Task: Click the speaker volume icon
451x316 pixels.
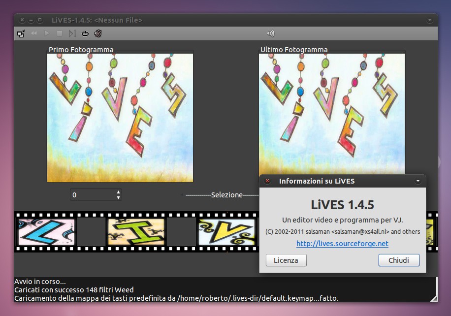Action: 270,33
